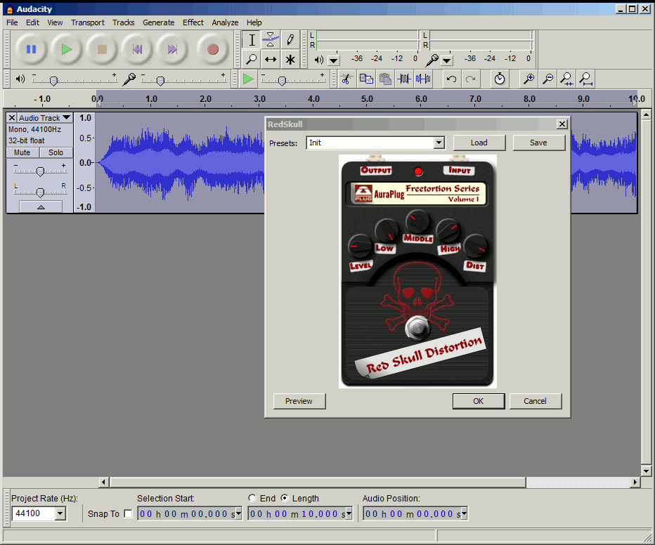Click the Preview button in RedSkull
The image size is (655, 545).
pyautogui.click(x=299, y=401)
